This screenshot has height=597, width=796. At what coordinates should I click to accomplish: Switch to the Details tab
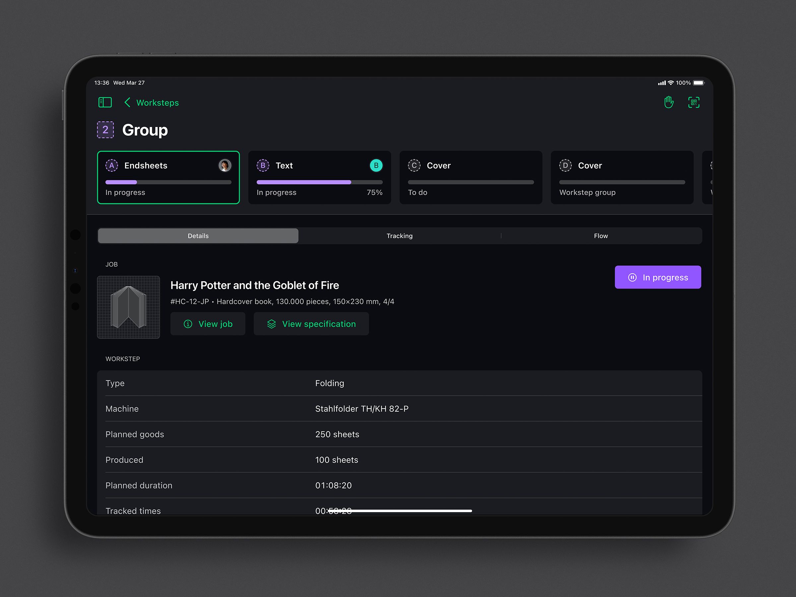198,236
